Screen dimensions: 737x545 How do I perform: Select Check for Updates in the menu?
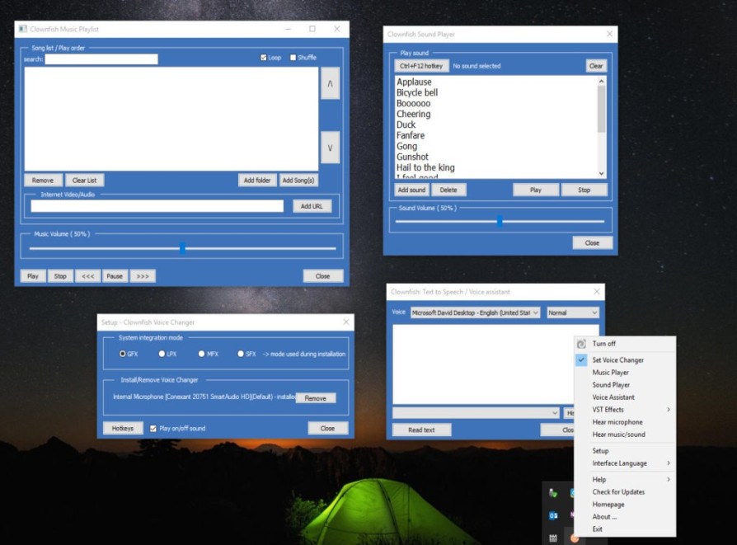click(618, 492)
